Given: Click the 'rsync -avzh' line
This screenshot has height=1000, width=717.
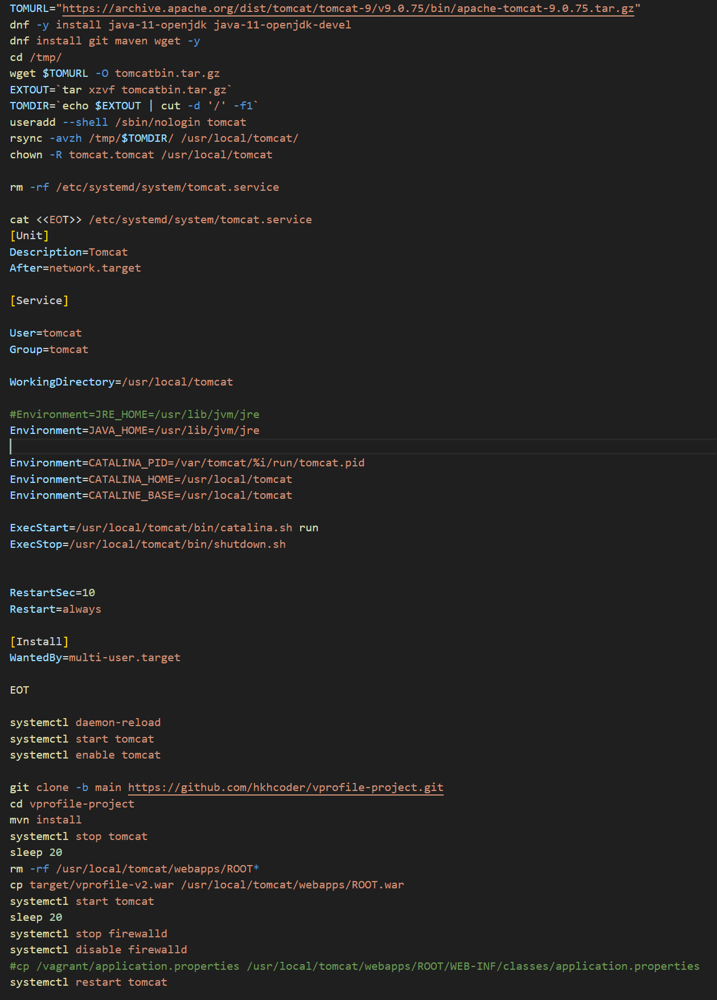Looking at the screenshot, I should point(154,138).
